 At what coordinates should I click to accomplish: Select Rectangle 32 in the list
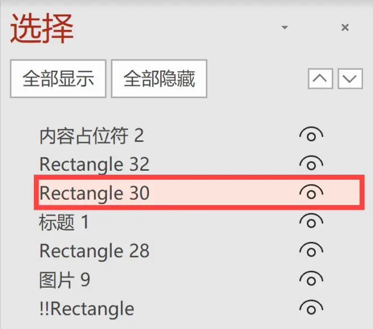pyautogui.click(x=94, y=164)
